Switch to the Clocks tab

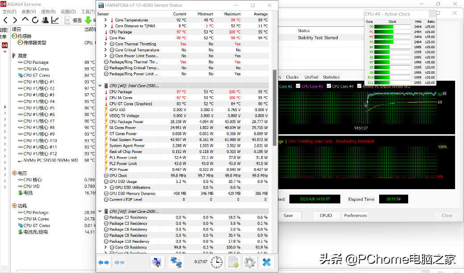[292, 77]
